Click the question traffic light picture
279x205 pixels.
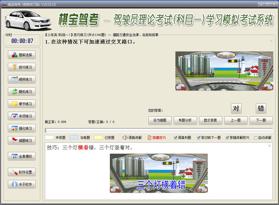(x=224, y=71)
